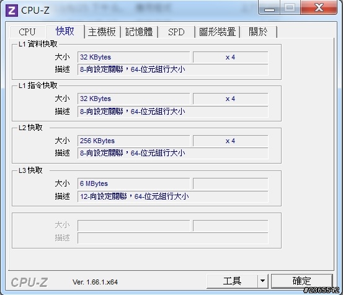
Task: Open the 記憶體 tab
Action: coord(139,32)
